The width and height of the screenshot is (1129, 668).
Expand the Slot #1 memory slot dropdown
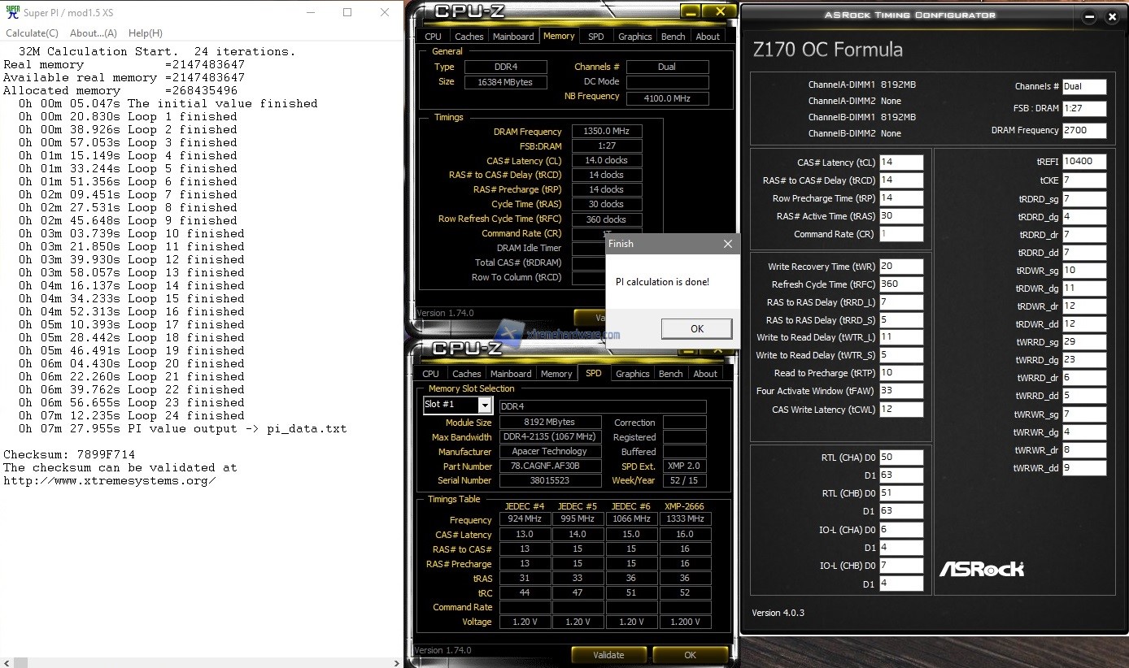pyautogui.click(x=485, y=405)
